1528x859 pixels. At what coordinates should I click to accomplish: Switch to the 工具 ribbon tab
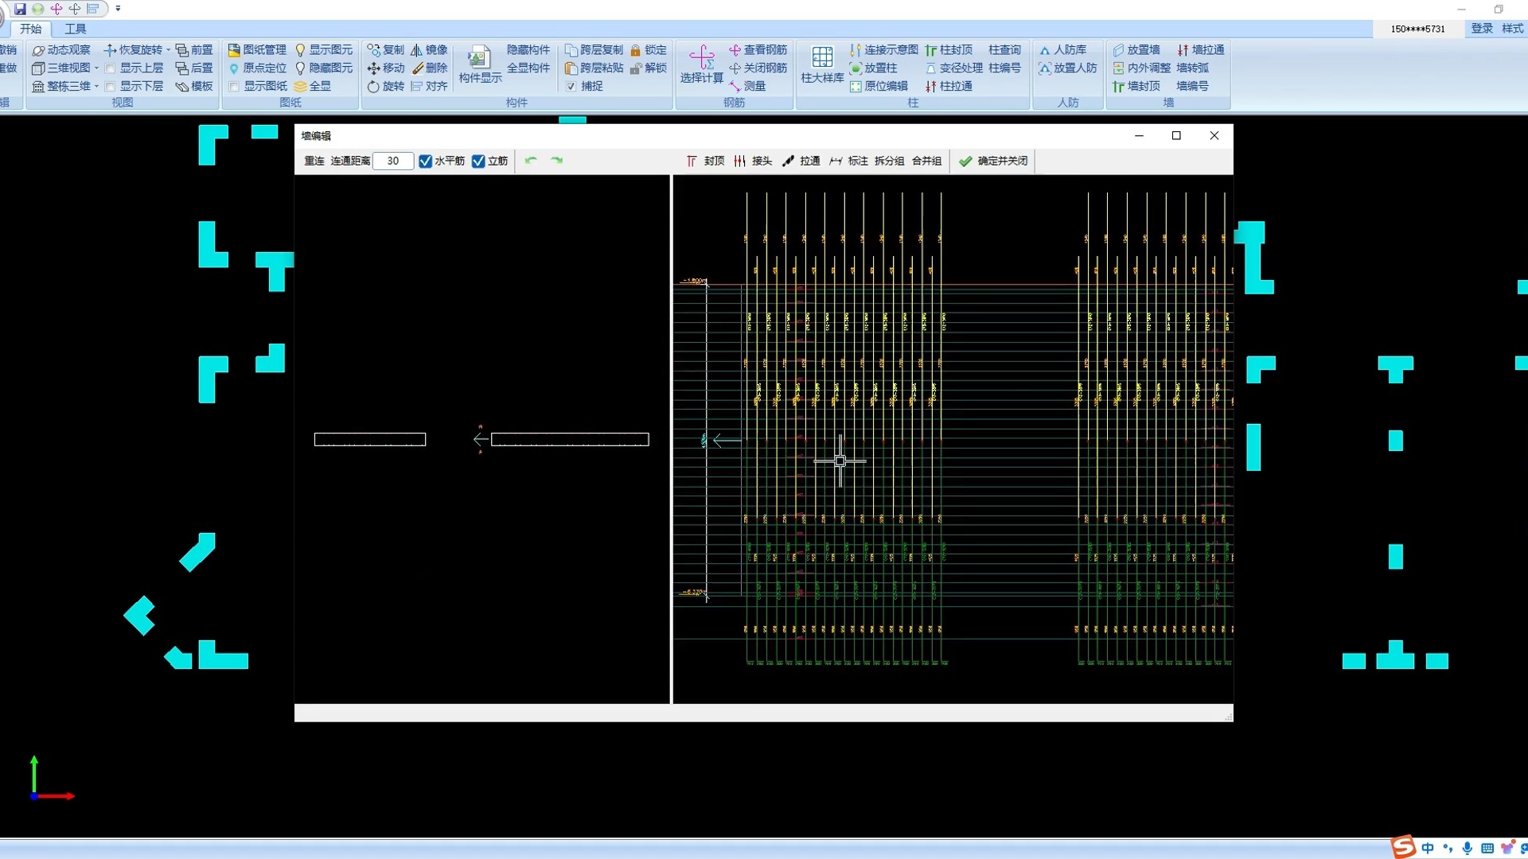[76, 29]
